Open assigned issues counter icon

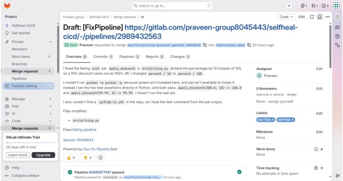[x=304, y=6]
